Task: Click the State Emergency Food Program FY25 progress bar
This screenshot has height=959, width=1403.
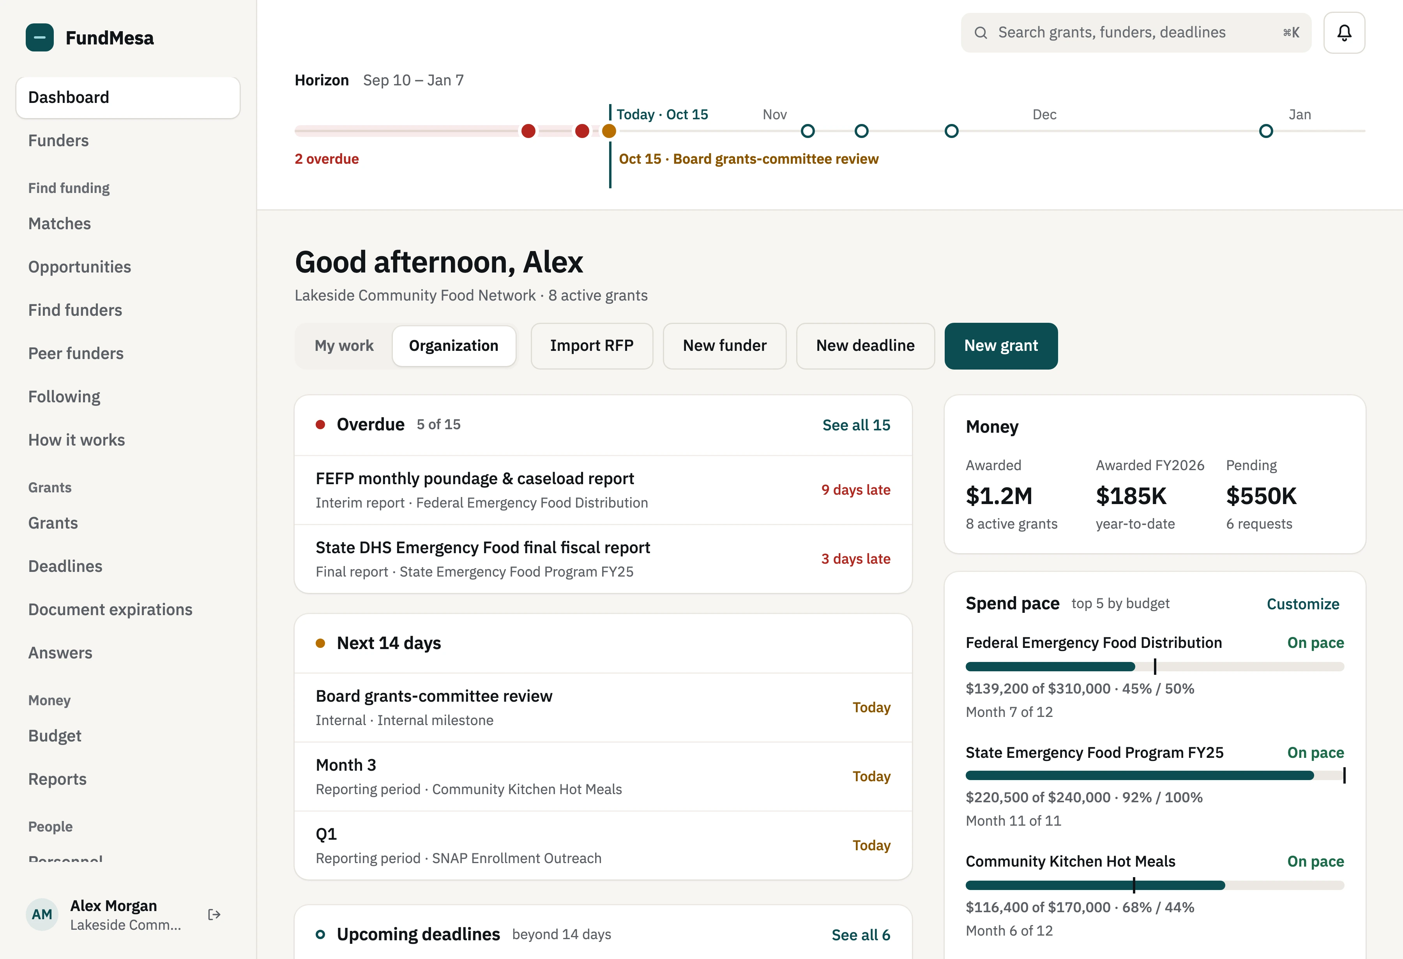Action: tap(1154, 775)
